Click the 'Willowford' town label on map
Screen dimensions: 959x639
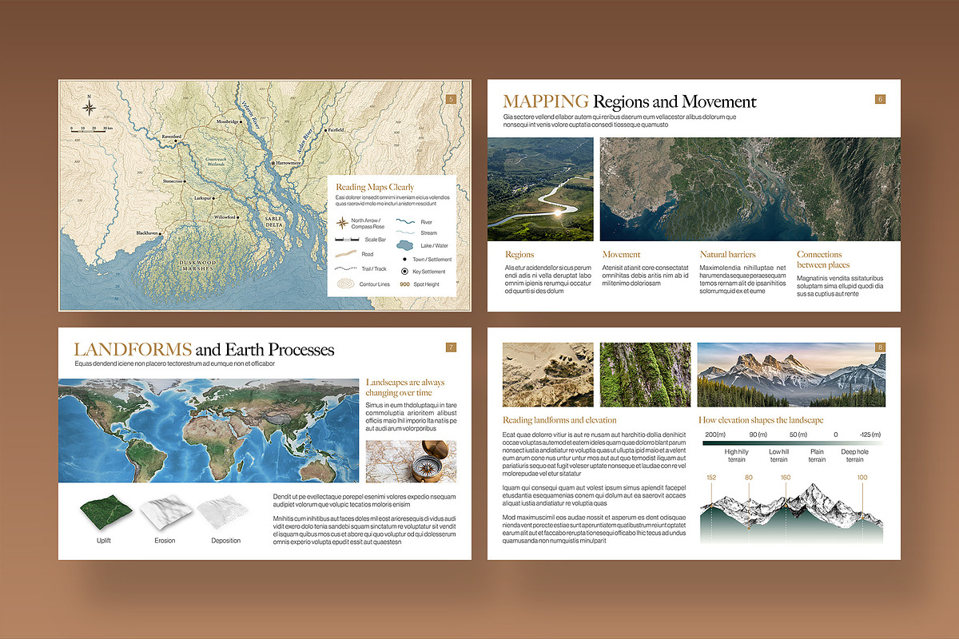point(224,217)
